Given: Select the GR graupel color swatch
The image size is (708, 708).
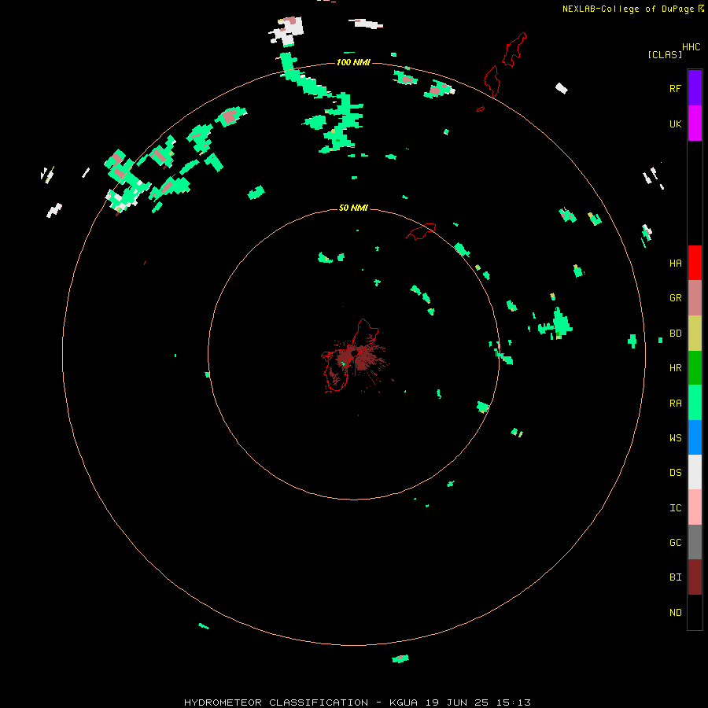Looking at the screenshot, I should point(695,298).
